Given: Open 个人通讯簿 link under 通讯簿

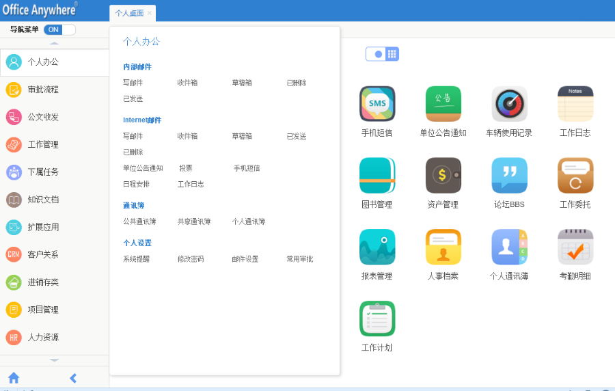Looking at the screenshot, I should pyautogui.click(x=249, y=221).
